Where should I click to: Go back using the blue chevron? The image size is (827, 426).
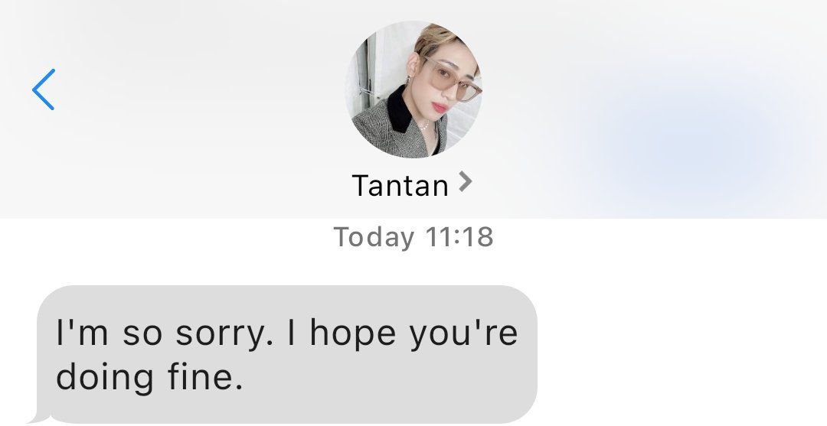pos(43,89)
